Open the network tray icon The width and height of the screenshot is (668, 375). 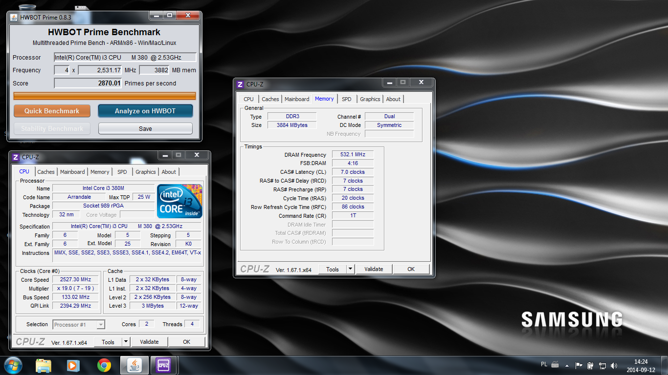(x=602, y=365)
